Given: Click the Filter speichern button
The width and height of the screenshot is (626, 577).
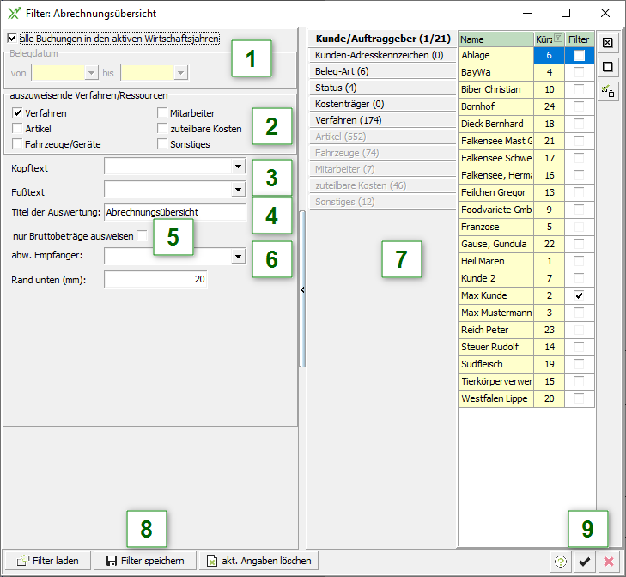Looking at the screenshot, I should pyautogui.click(x=144, y=561).
